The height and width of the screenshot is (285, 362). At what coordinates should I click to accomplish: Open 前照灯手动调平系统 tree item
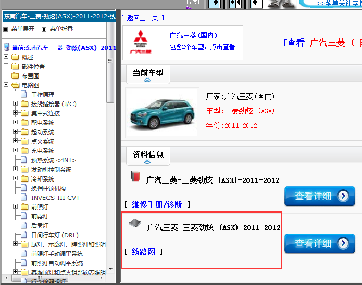[x=57, y=254]
